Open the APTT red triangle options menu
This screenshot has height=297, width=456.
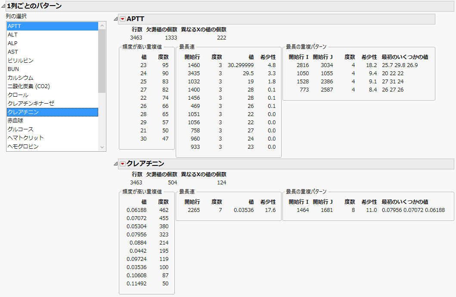point(122,19)
